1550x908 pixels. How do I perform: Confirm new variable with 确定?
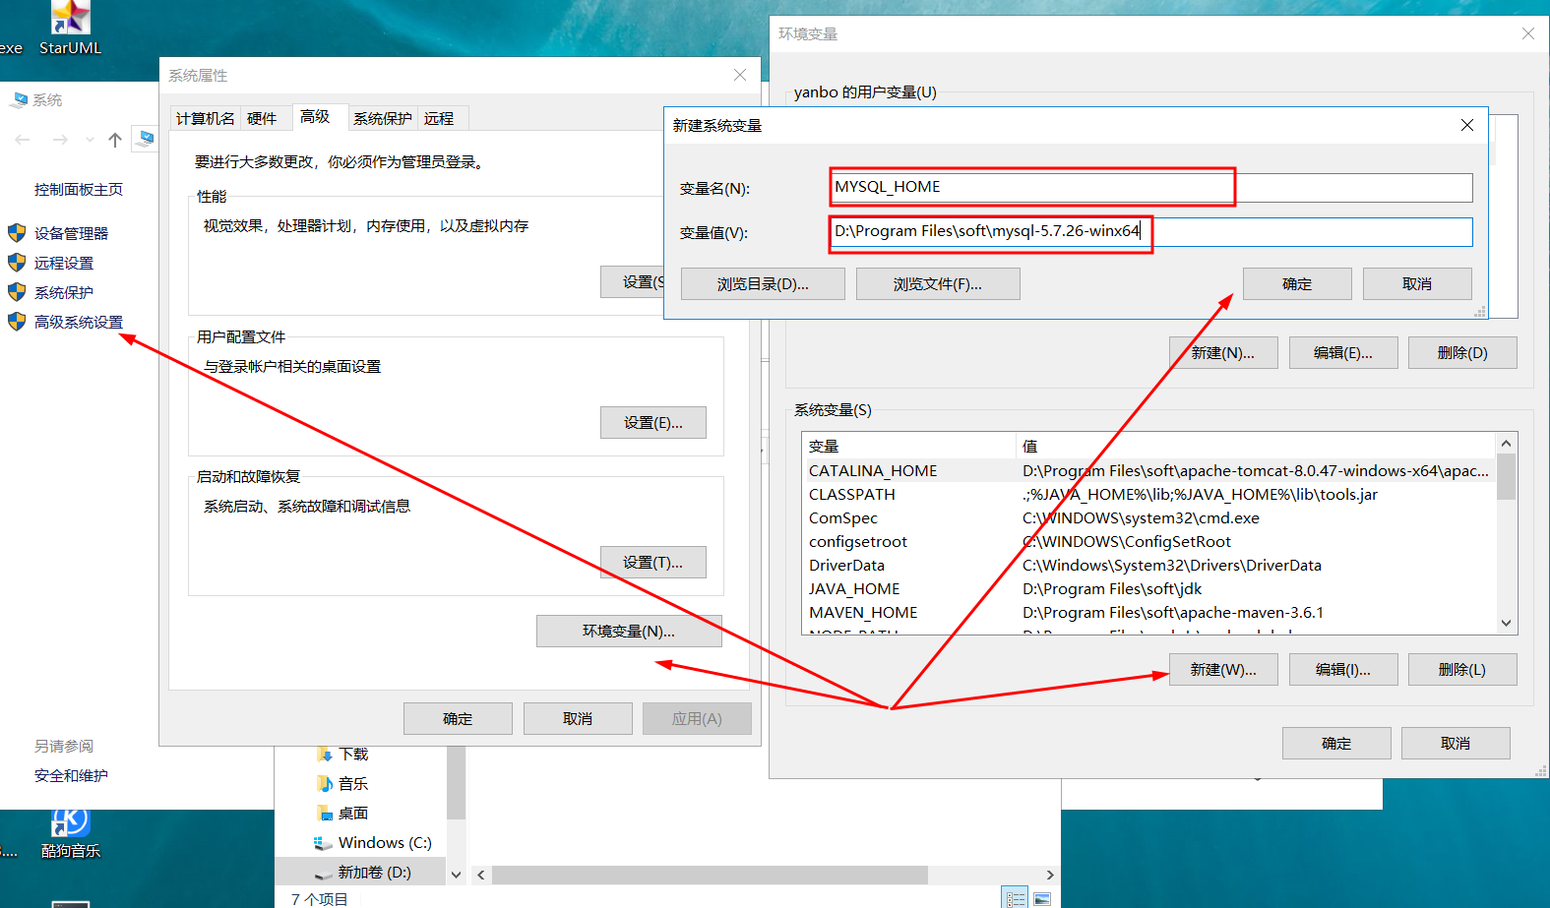[x=1297, y=283]
